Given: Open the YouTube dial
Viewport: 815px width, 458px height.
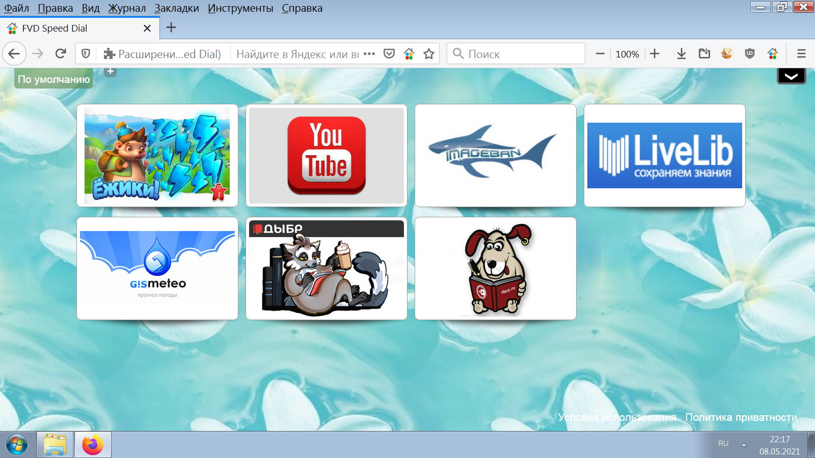Looking at the screenshot, I should pyautogui.click(x=327, y=155).
